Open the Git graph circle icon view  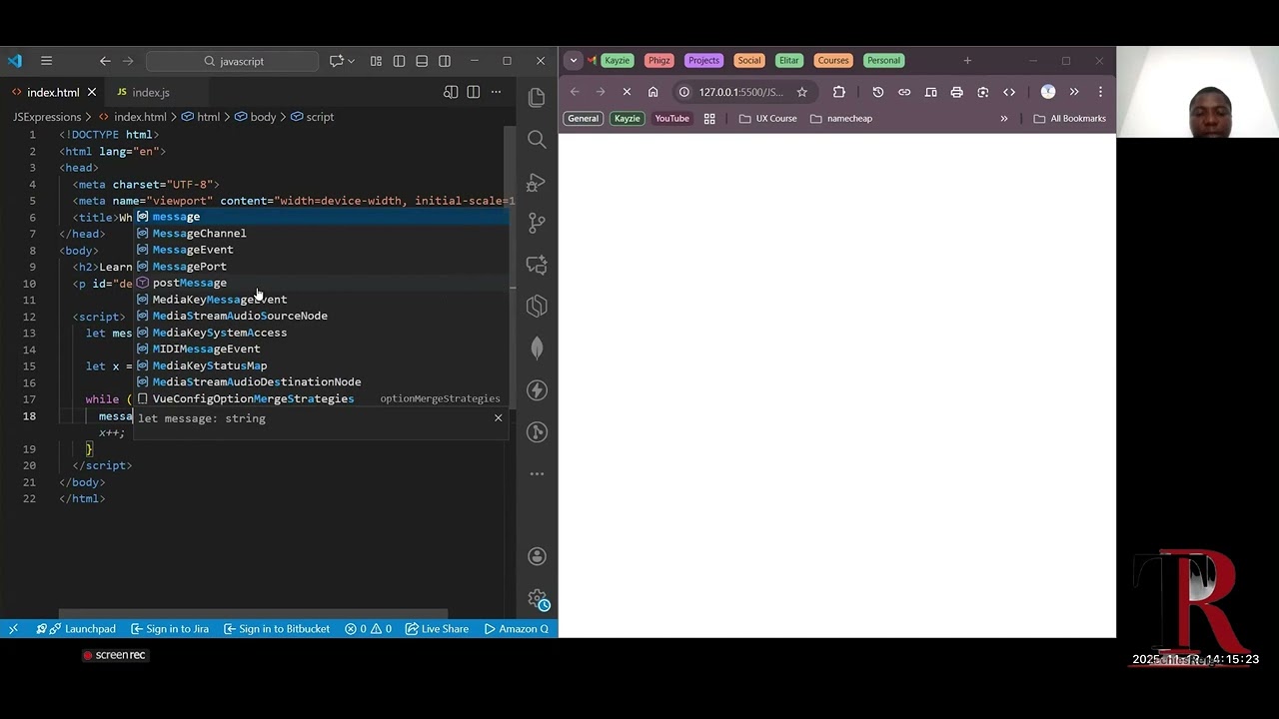click(537, 431)
